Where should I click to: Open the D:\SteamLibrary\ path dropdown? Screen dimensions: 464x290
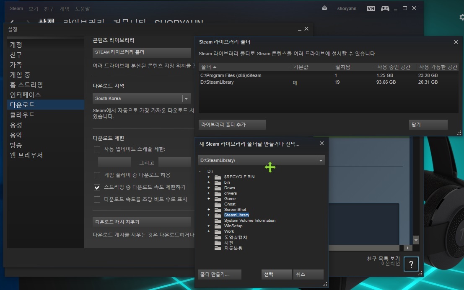tap(262, 160)
